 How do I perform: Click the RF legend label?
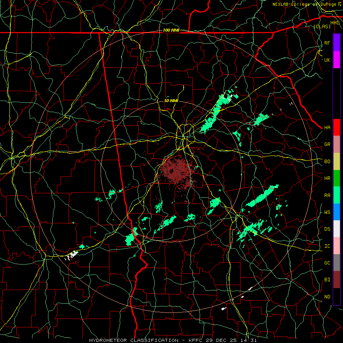point(327,43)
